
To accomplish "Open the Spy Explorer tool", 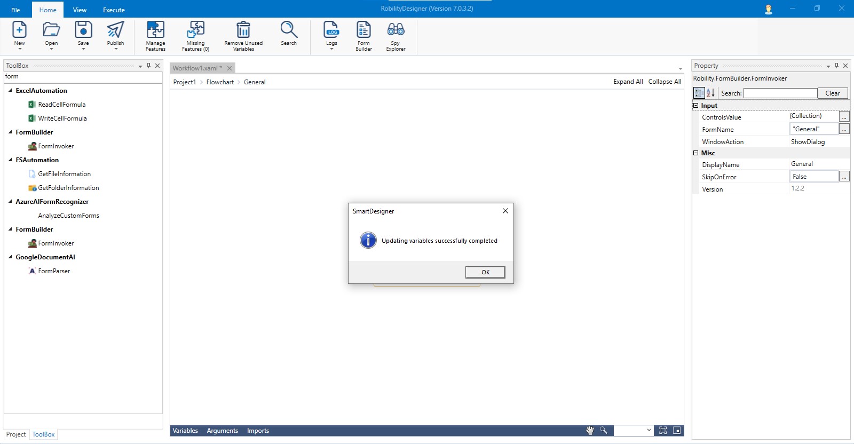I will tap(396, 36).
